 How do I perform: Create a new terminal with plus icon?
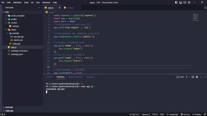pos(186,77)
